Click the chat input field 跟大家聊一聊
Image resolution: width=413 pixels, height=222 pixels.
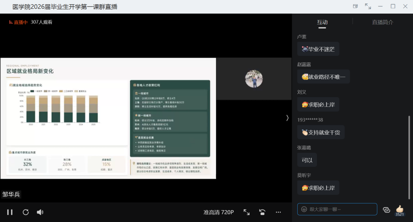pos(341,209)
